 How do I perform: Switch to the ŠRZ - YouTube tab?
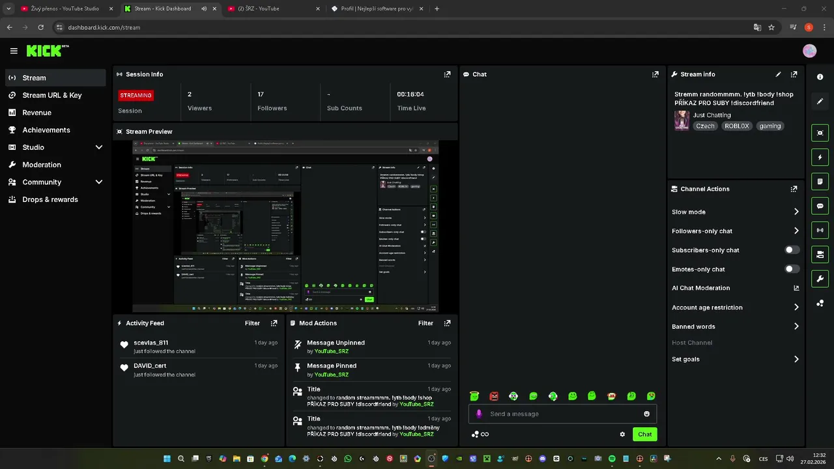coord(274,8)
